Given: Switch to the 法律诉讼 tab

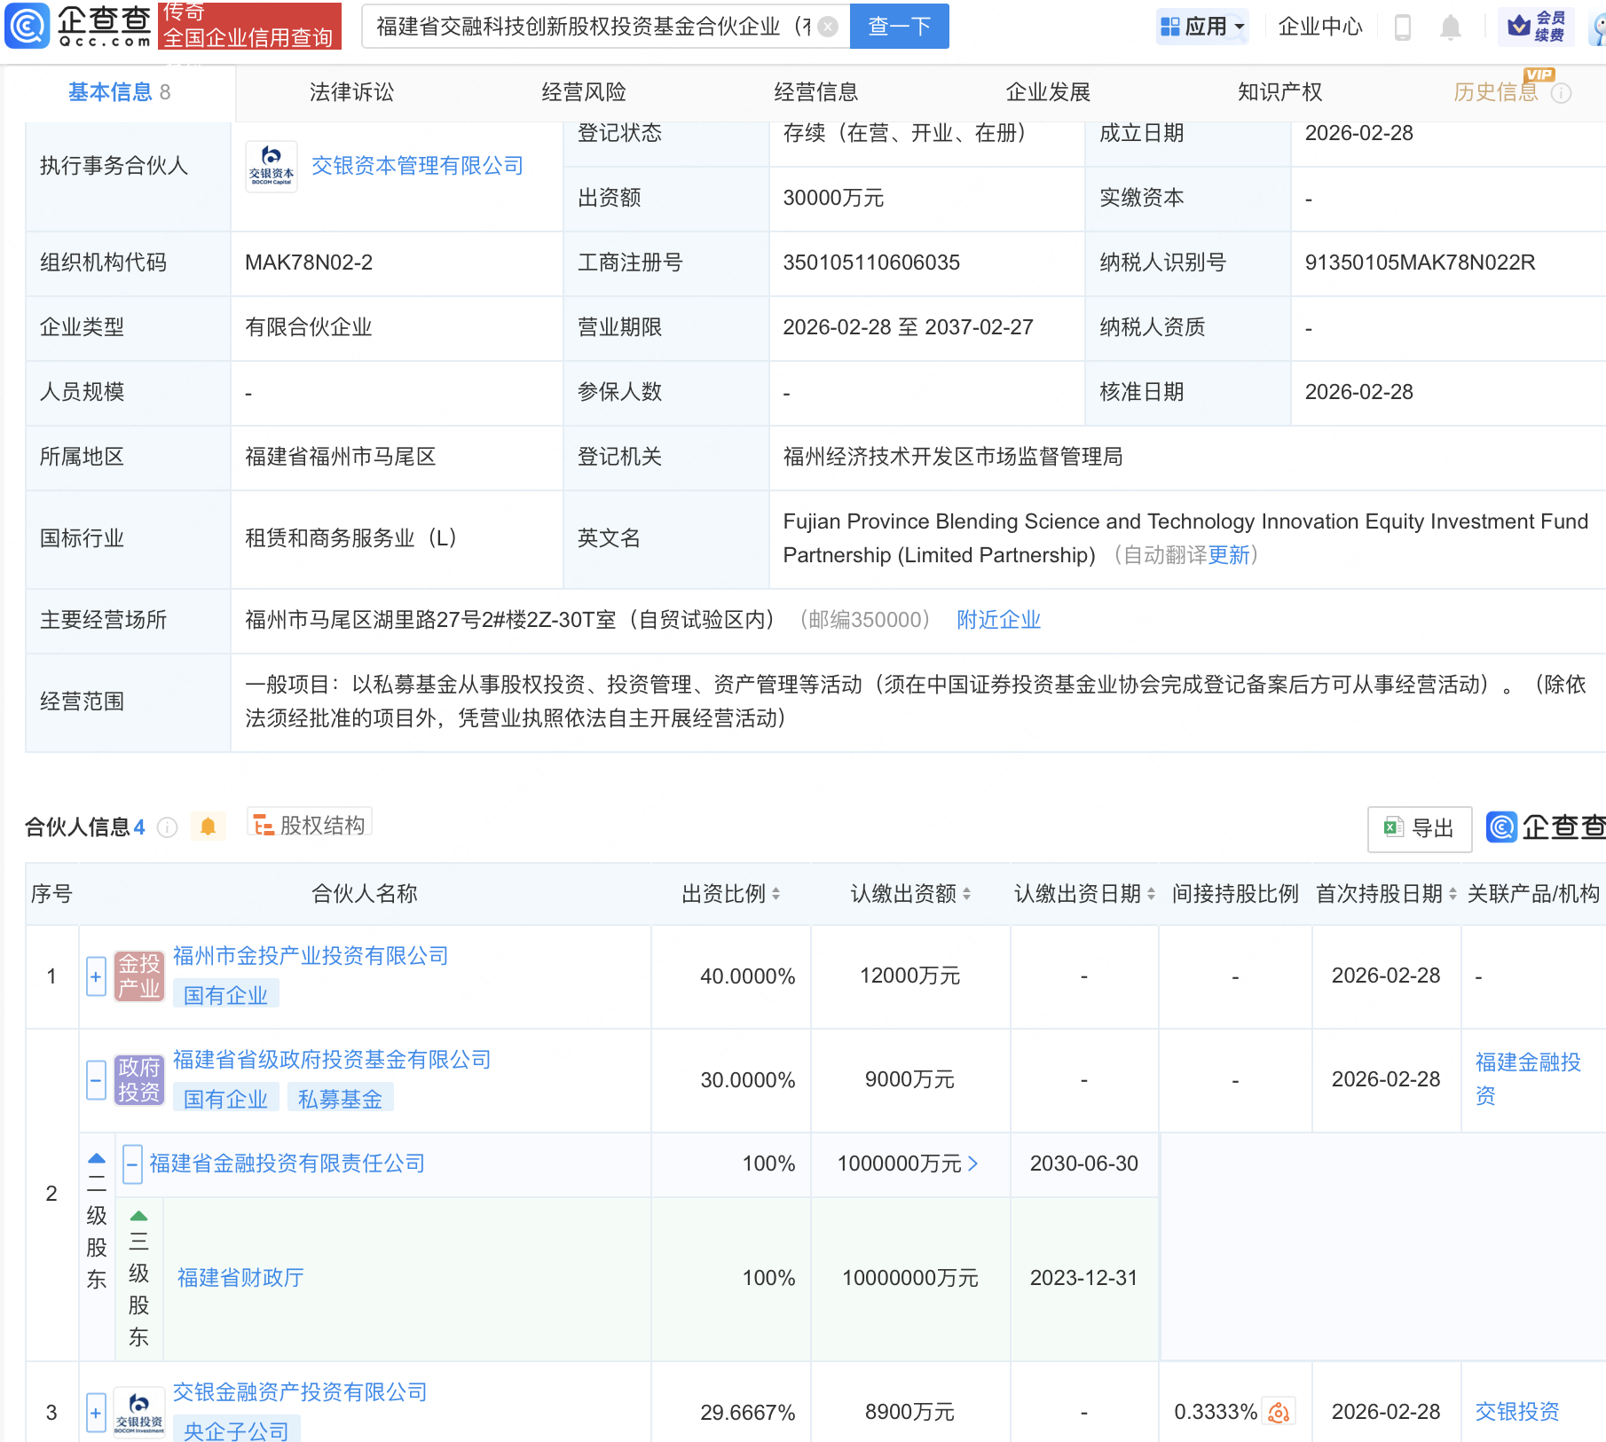Looking at the screenshot, I should (351, 92).
